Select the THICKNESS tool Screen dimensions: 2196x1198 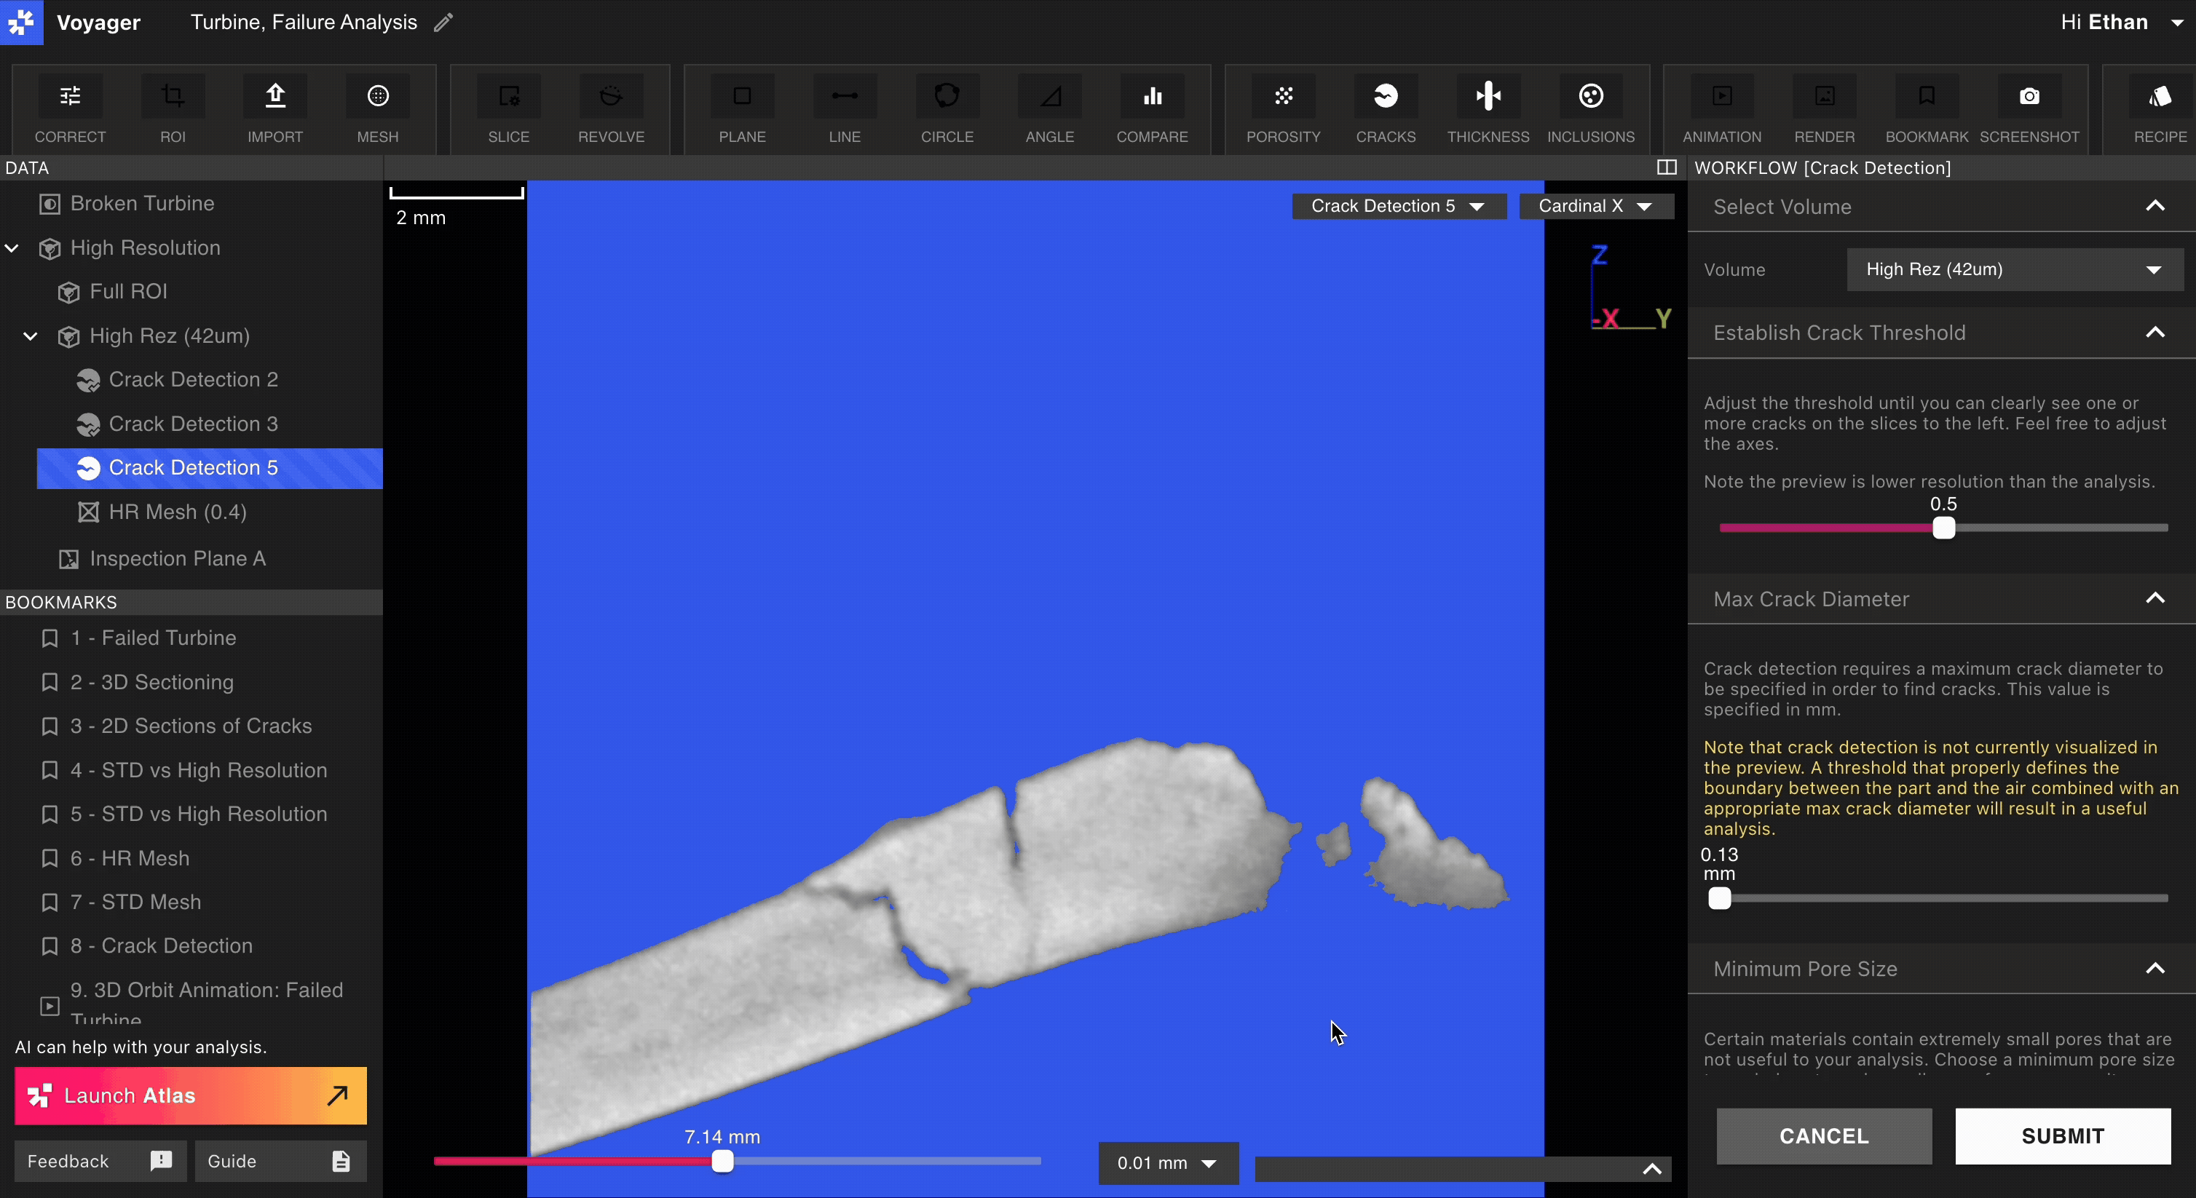(x=1488, y=109)
